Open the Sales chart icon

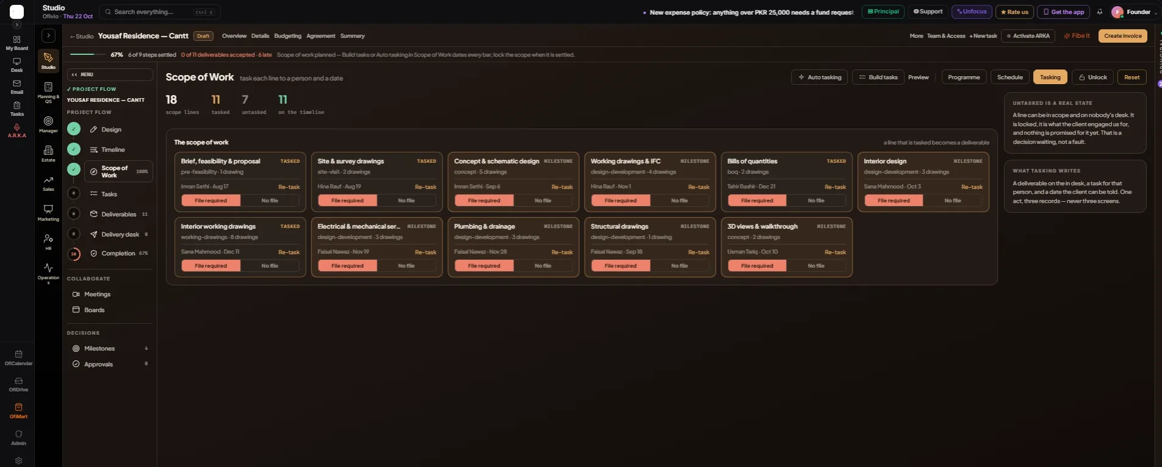point(48,183)
